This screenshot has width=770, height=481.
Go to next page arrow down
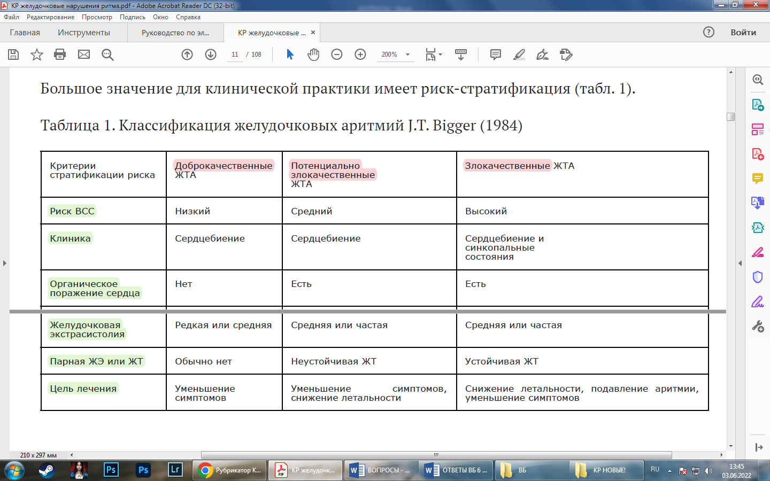click(211, 55)
